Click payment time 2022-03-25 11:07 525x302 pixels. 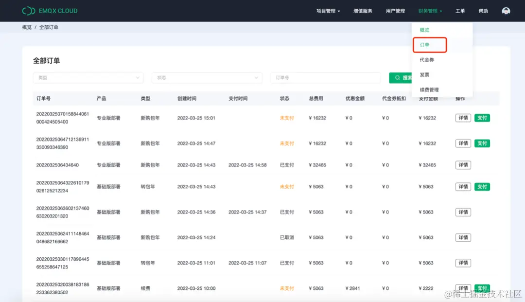pyautogui.click(x=247, y=263)
